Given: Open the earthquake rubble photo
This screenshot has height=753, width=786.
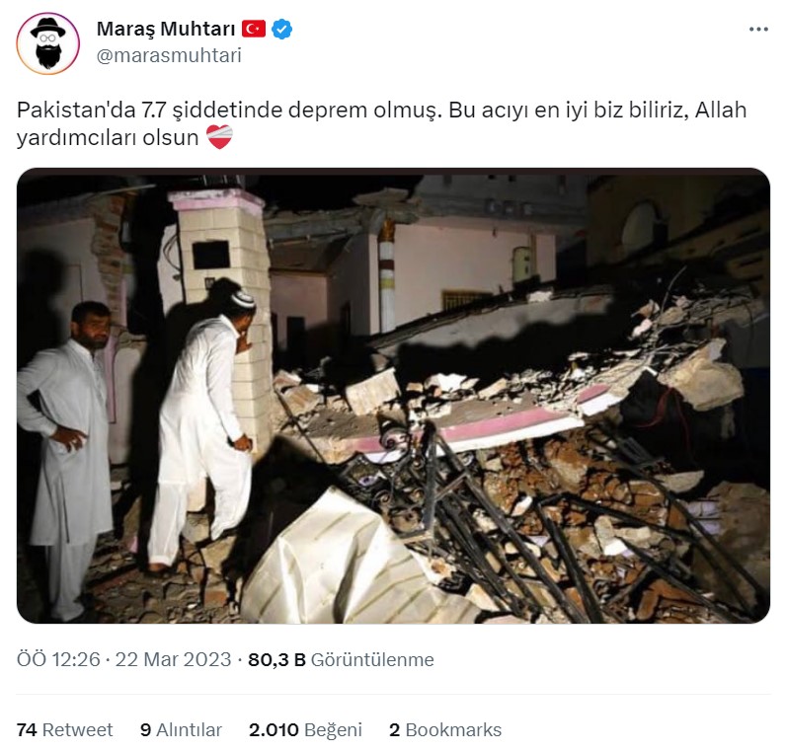Looking at the screenshot, I should (394, 396).
